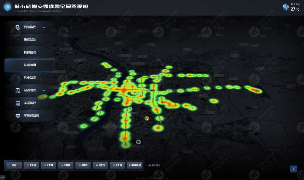Open the 拥挤情况 submenu item
The width and height of the screenshot is (304, 180).
30,52
